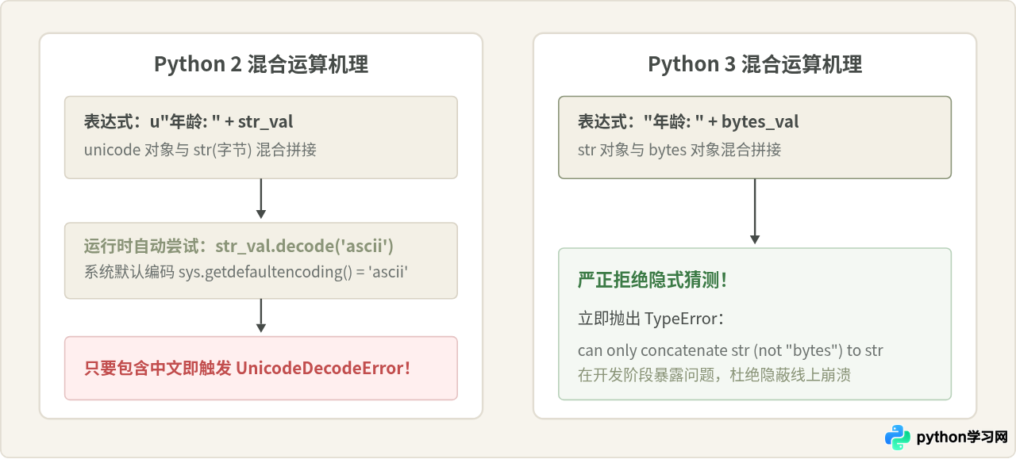This screenshot has width=1016, height=459.
Task: Click '在开发阶段暴露问题,杜绝隐蔽线上崩溃' text
Action: point(714,375)
